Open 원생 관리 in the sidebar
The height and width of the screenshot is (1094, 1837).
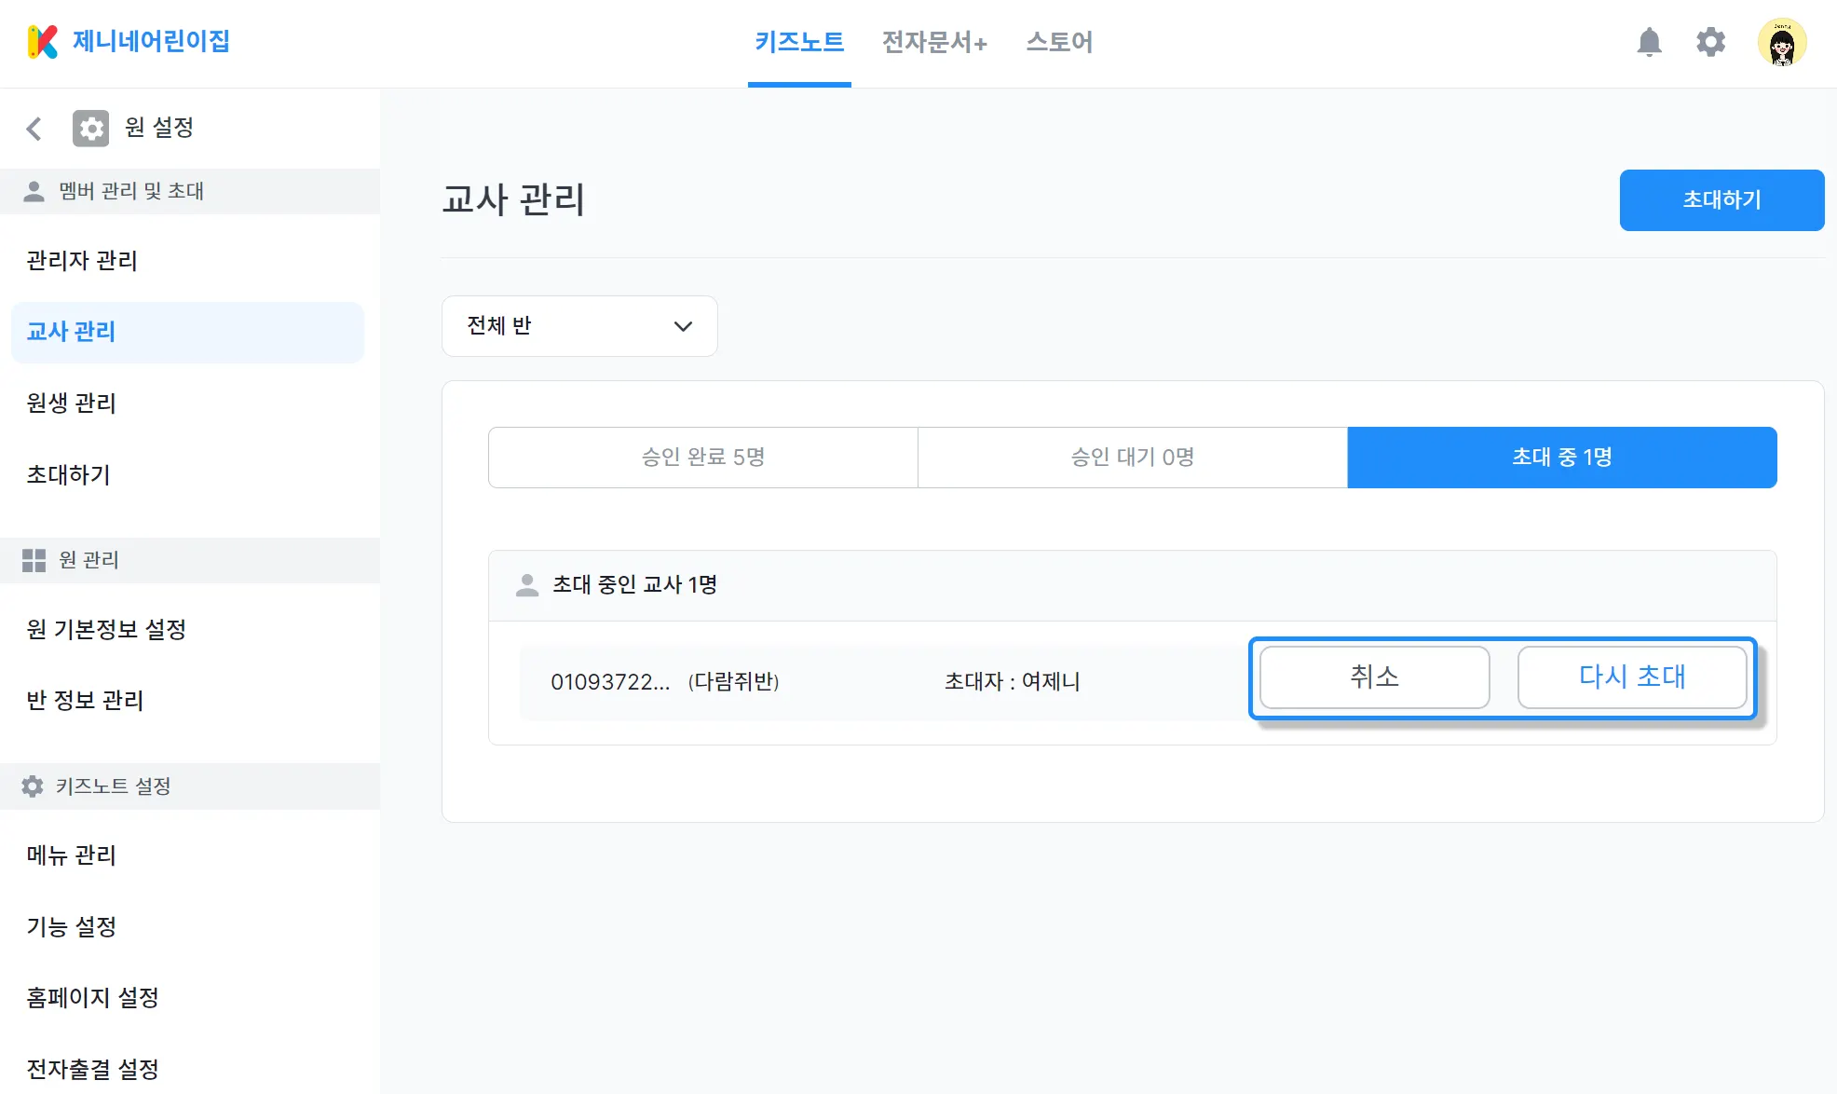click(x=72, y=403)
